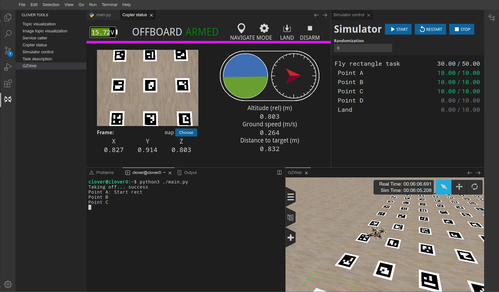499x292 pixels.
Task: Open the GZWeb hamburger main menu
Action: (x=291, y=197)
